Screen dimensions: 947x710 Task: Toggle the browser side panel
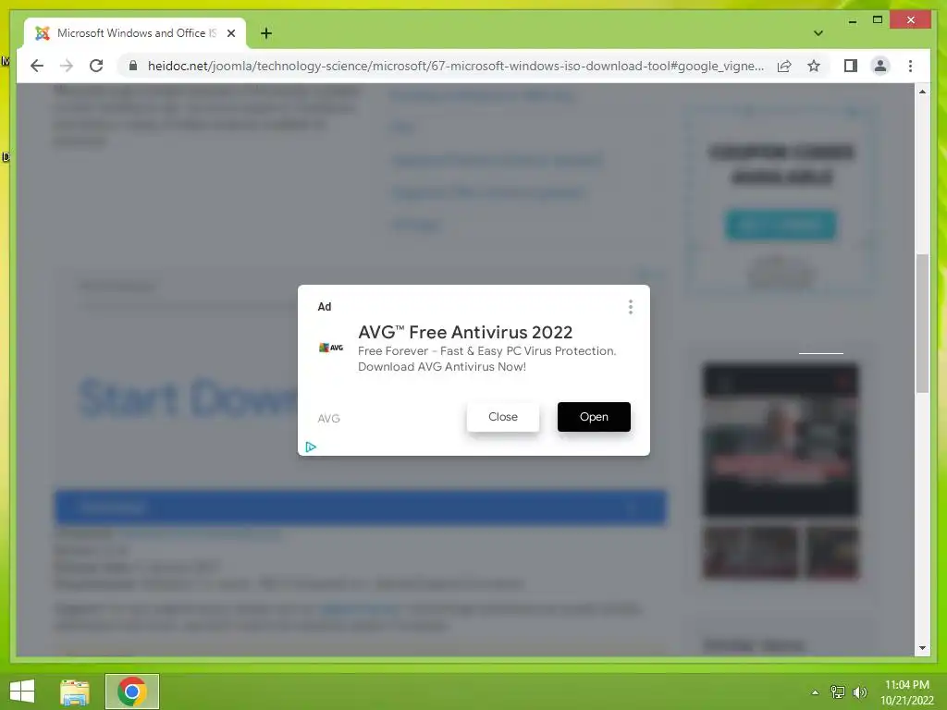(x=851, y=66)
